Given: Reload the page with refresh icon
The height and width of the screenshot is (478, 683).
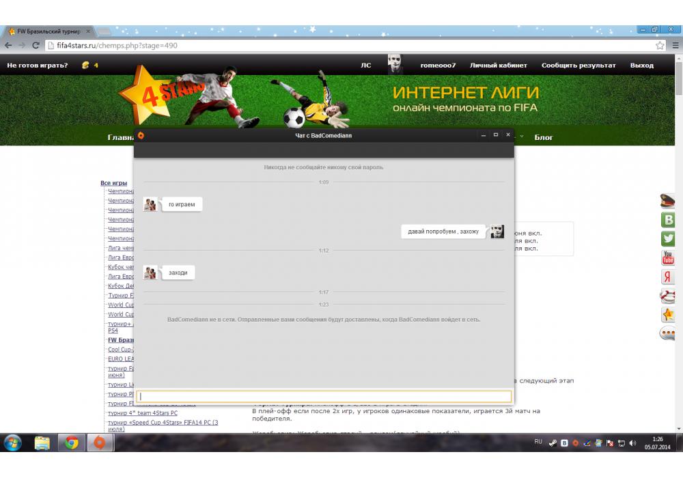Looking at the screenshot, I should (x=36, y=45).
